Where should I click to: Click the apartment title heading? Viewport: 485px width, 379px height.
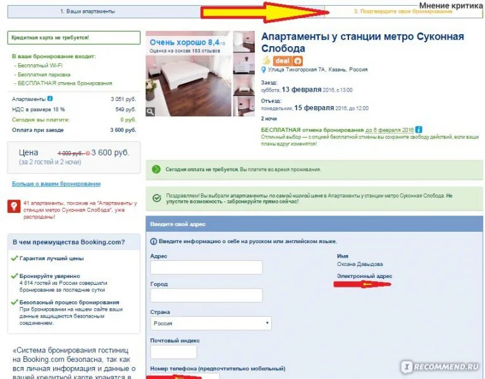coord(362,42)
